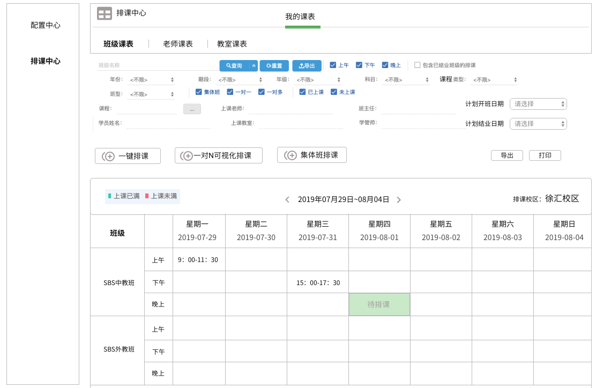Click the 一对N可视化排课 button
596x388 pixels.
219,155
